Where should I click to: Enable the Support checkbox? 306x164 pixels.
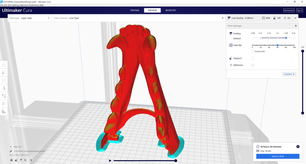tap(253, 58)
